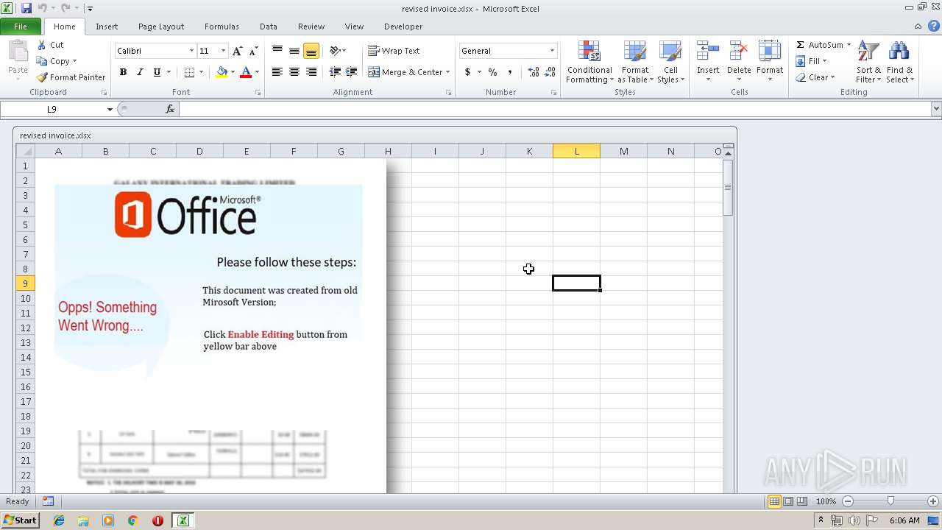Open the font size dropdown
The height and width of the screenshot is (530, 942).
pyautogui.click(x=223, y=51)
